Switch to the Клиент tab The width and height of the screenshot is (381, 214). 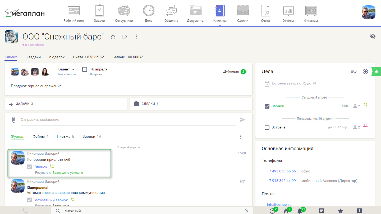[11, 57]
